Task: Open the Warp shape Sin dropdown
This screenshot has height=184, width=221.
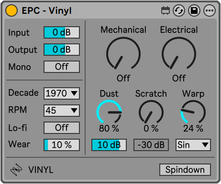Action: [x=193, y=145]
